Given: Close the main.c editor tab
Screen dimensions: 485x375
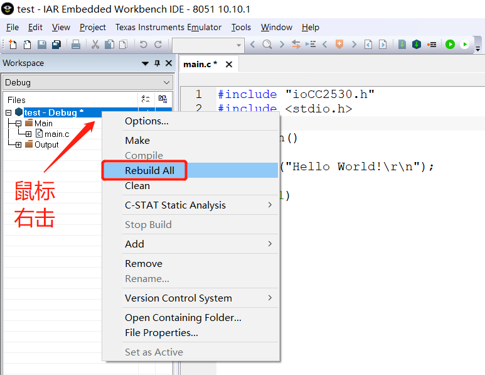Looking at the screenshot, I should pyautogui.click(x=229, y=65).
